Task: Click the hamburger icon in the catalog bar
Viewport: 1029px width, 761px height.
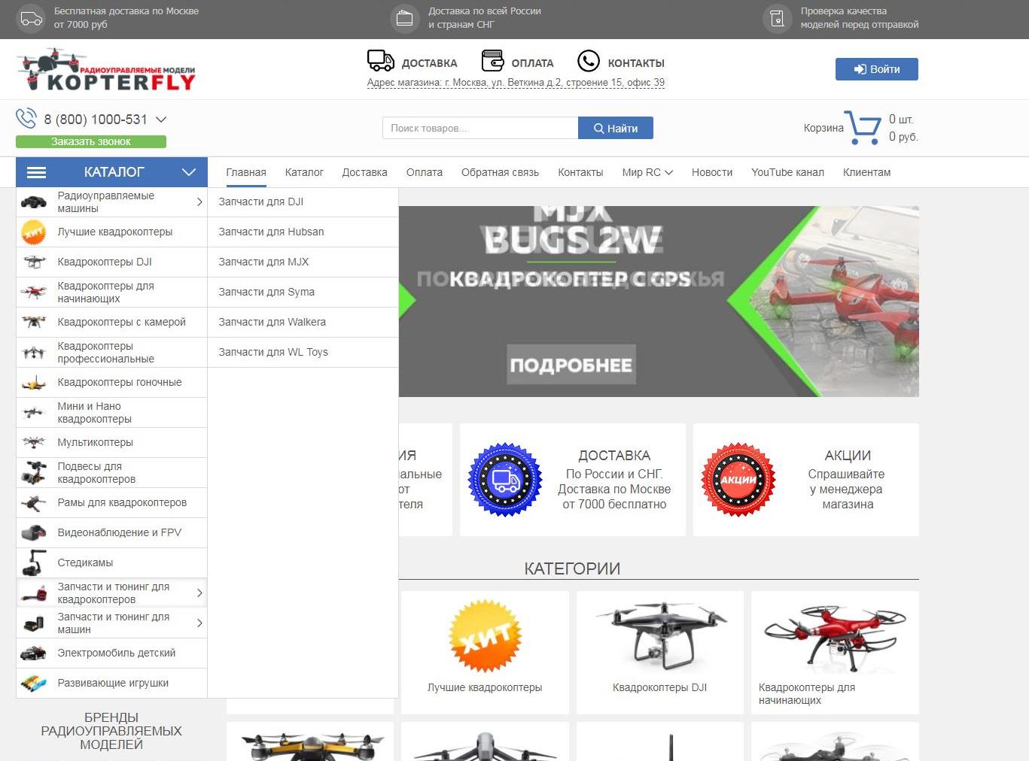Action: click(36, 172)
